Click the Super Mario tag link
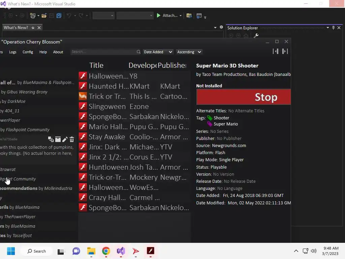 [226, 124]
